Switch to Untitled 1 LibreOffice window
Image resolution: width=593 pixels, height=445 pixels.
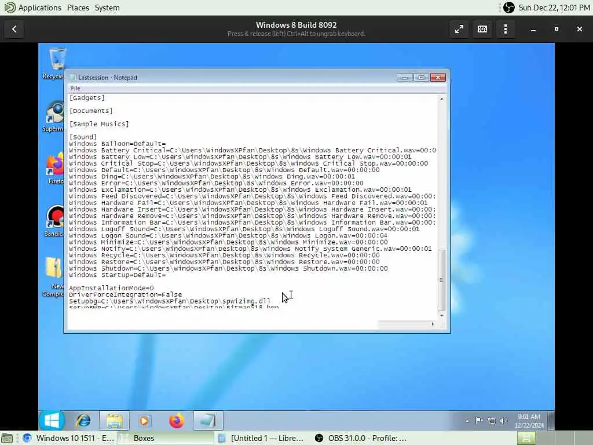point(262,438)
